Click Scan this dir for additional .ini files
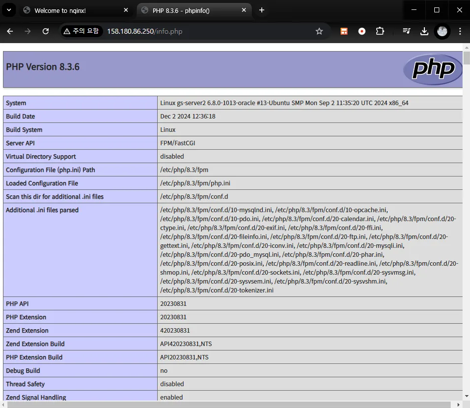The width and height of the screenshot is (470, 408). tap(55, 197)
